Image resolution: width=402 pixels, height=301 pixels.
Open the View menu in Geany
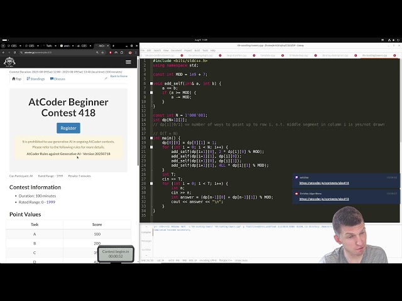pyautogui.click(x=166, y=50)
